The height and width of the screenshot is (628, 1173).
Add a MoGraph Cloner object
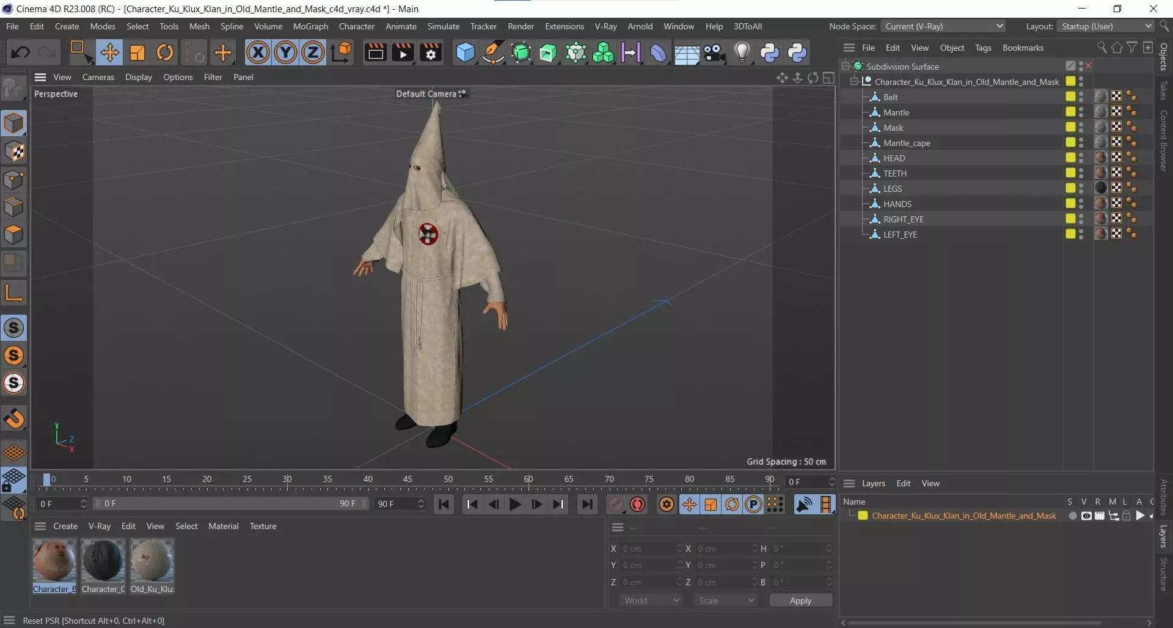click(603, 53)
